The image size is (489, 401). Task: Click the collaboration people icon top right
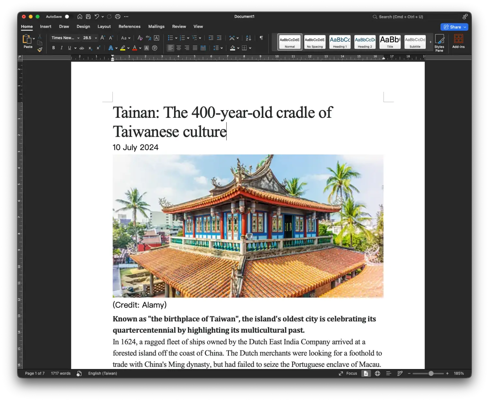click(x=465, y=17)
